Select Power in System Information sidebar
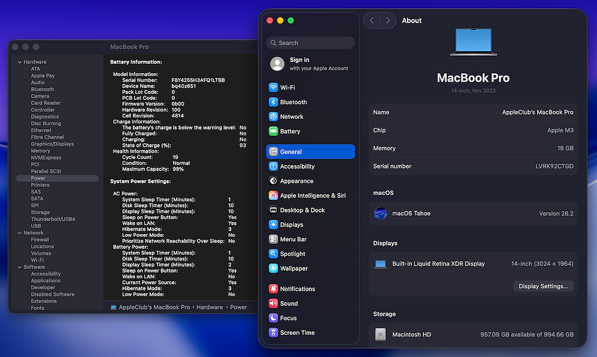 tap(57, 178)
